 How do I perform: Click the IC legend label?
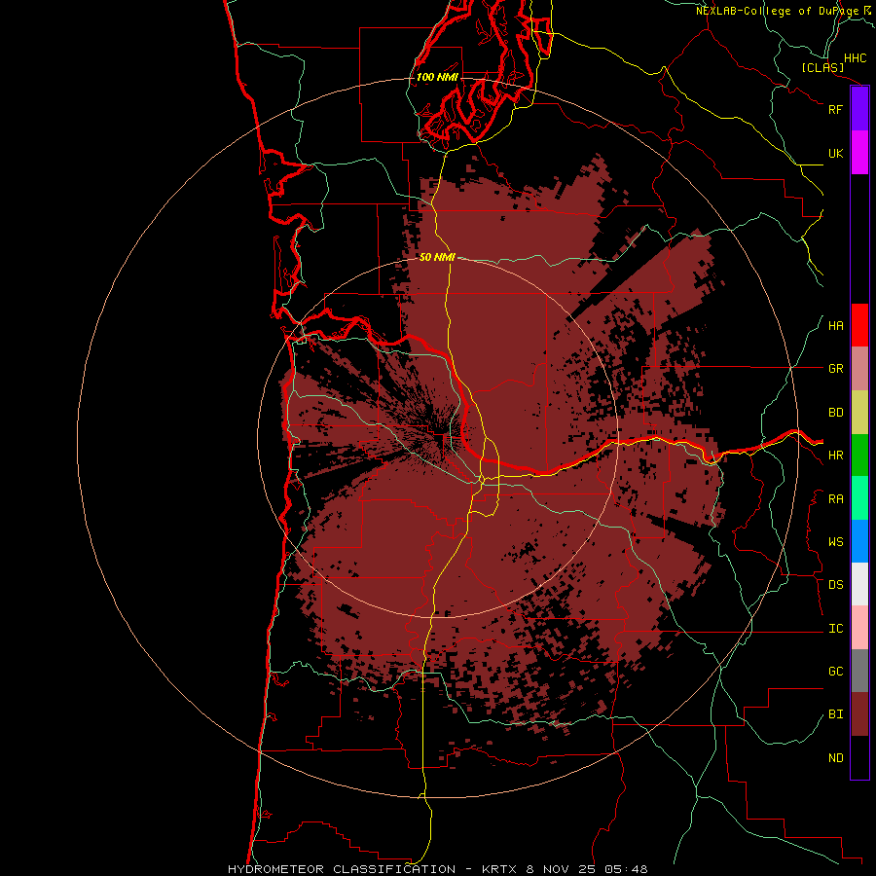click(835, 629)
